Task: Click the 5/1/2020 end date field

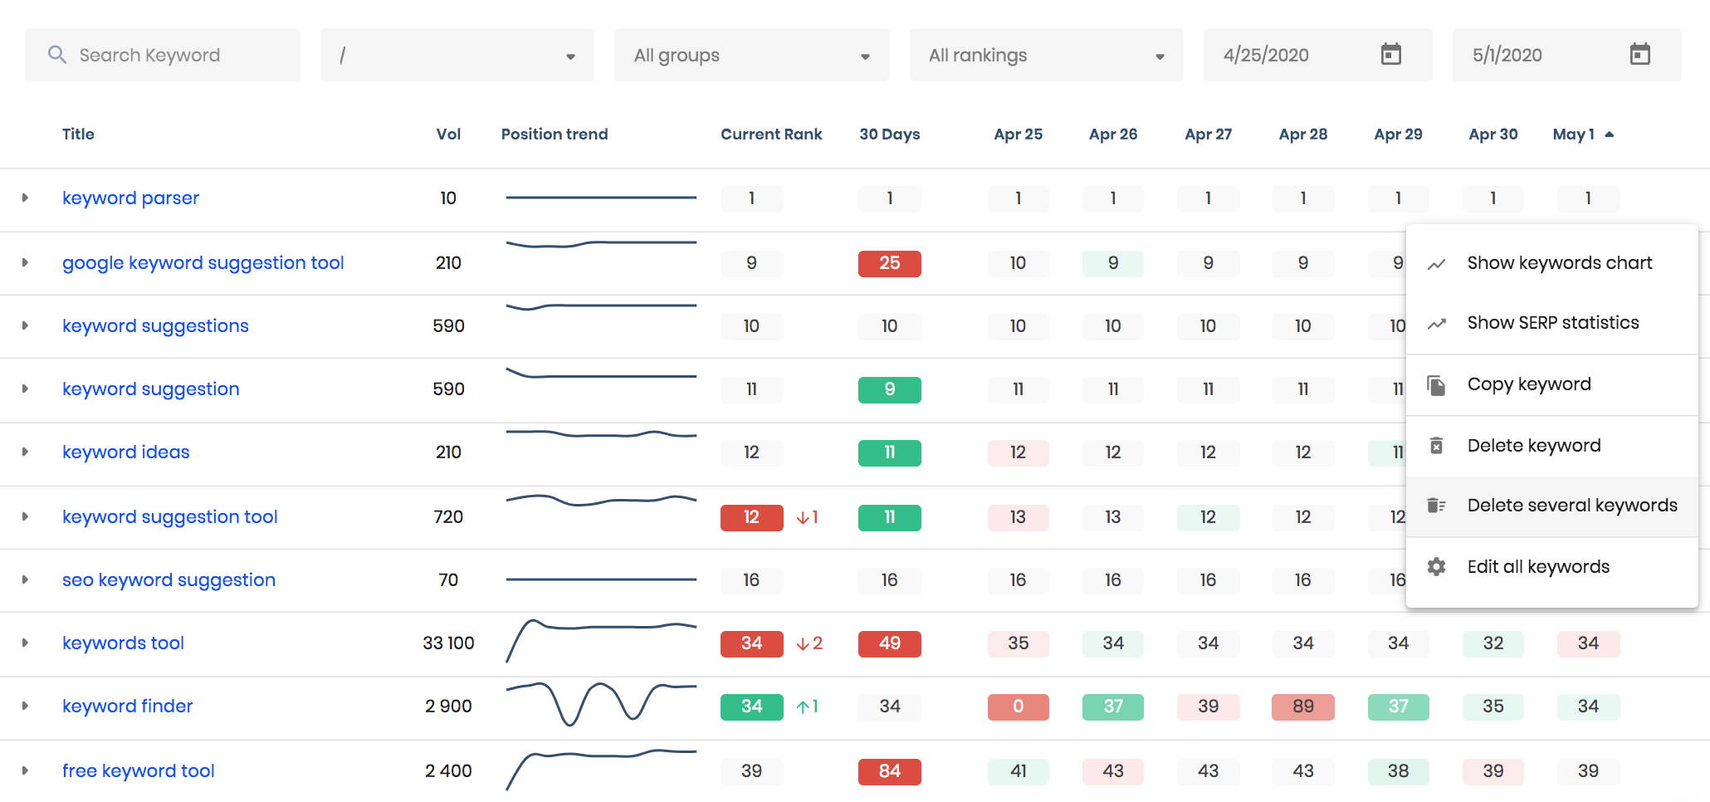Action: 1566,55
